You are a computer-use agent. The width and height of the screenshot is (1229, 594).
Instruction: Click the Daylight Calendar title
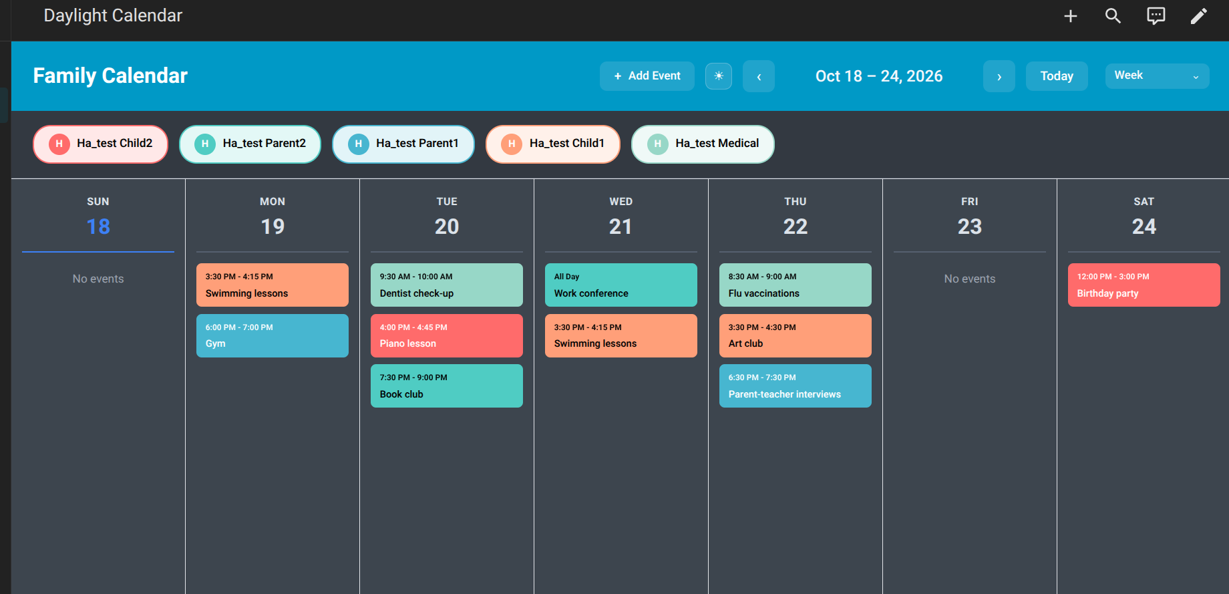tap(113, 15)
